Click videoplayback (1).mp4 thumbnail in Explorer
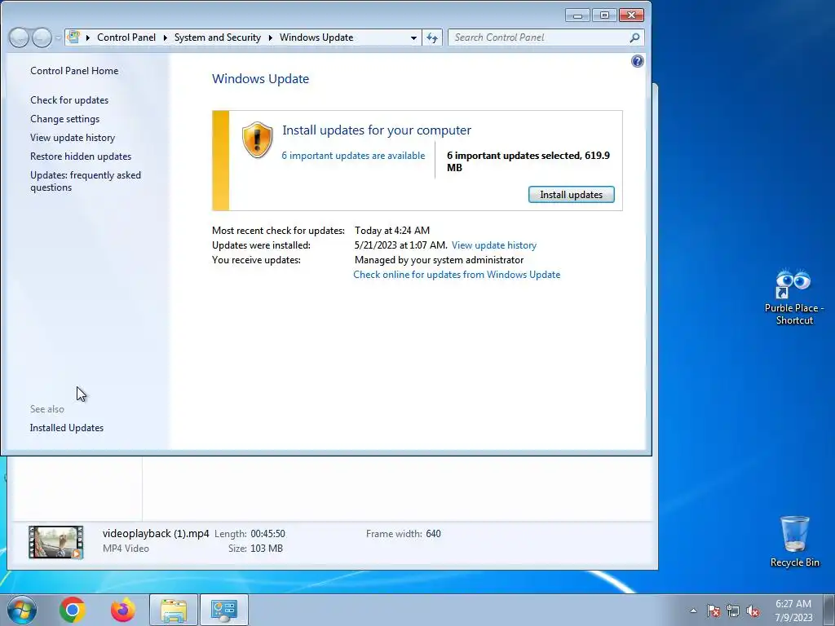835x626 pixels. pos(56,542)
